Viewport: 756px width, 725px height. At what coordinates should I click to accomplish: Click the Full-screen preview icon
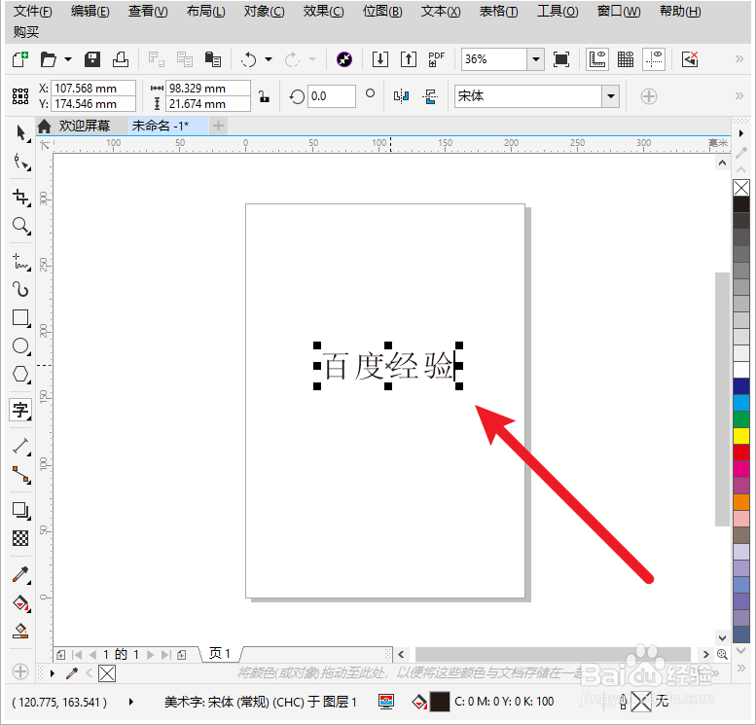pyautogui.click(x=561, y=59)
